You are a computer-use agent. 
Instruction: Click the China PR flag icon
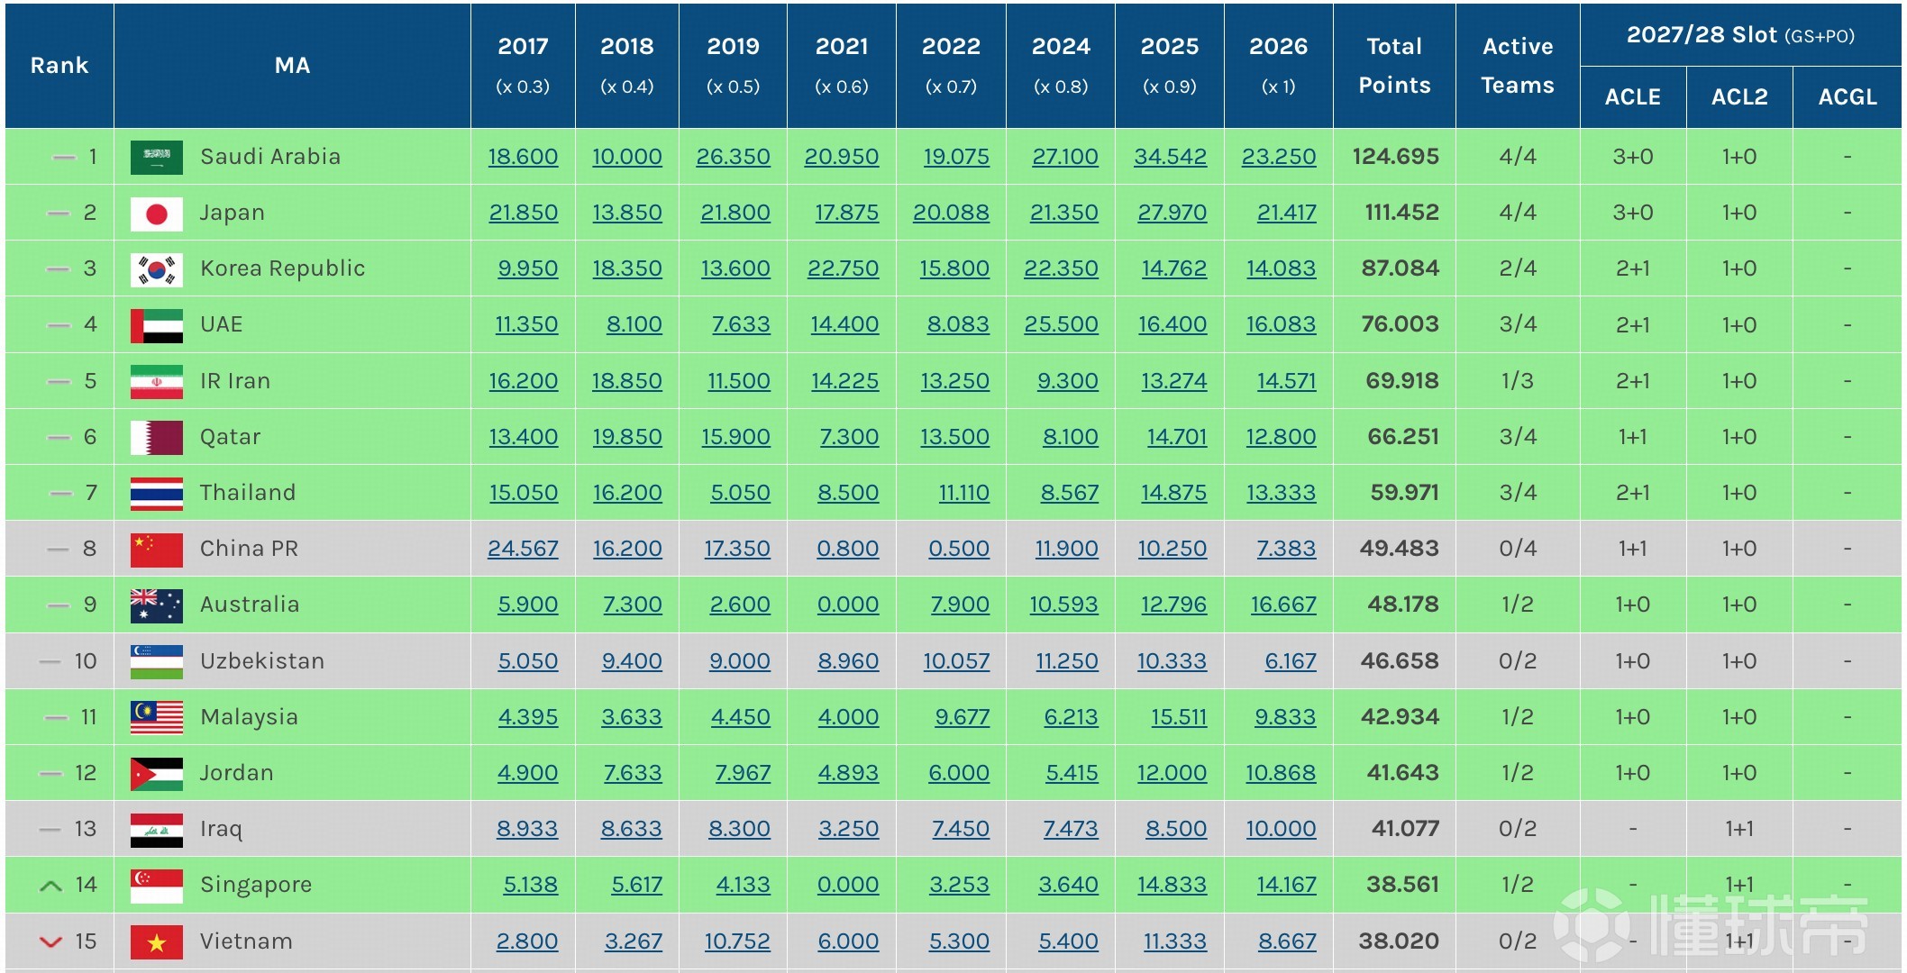(156, 550)
